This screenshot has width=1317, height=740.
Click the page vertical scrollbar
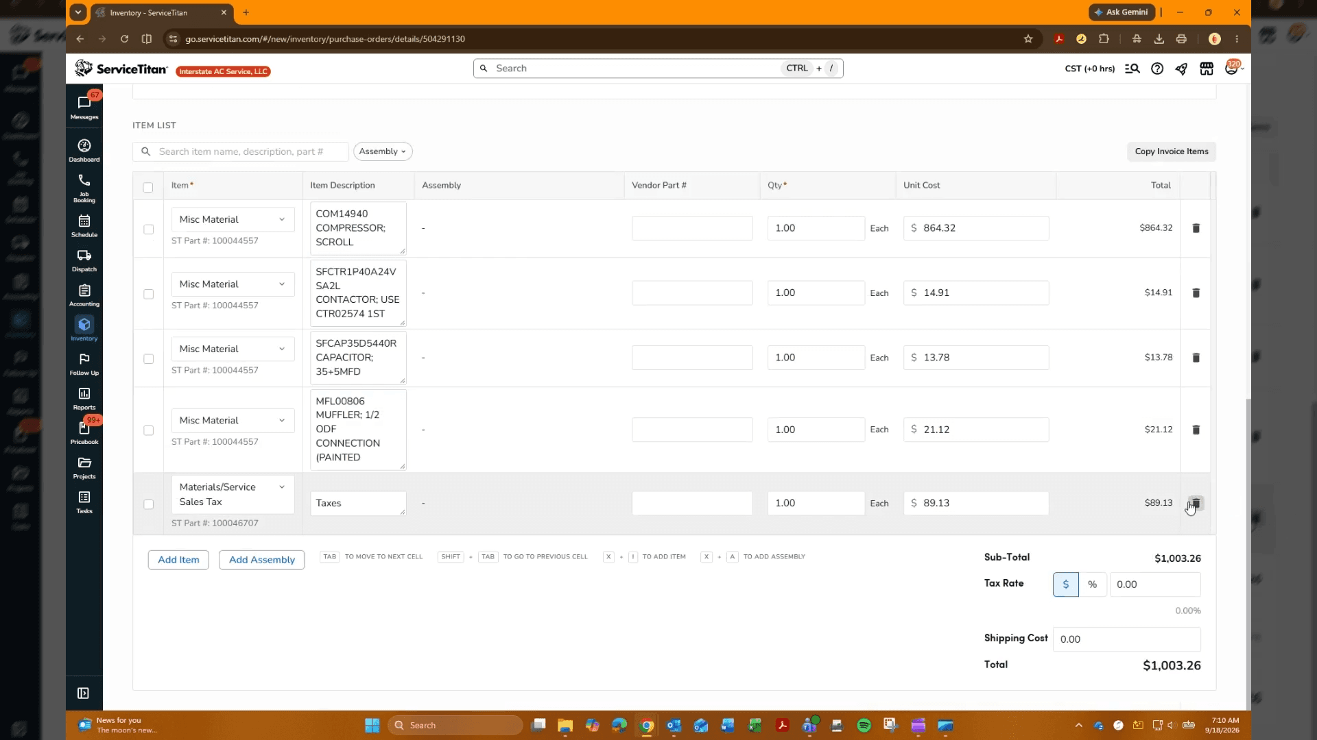(1248, 554)
